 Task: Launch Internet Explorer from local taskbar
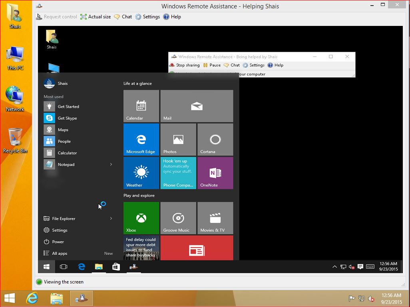(x=32, y=298)
